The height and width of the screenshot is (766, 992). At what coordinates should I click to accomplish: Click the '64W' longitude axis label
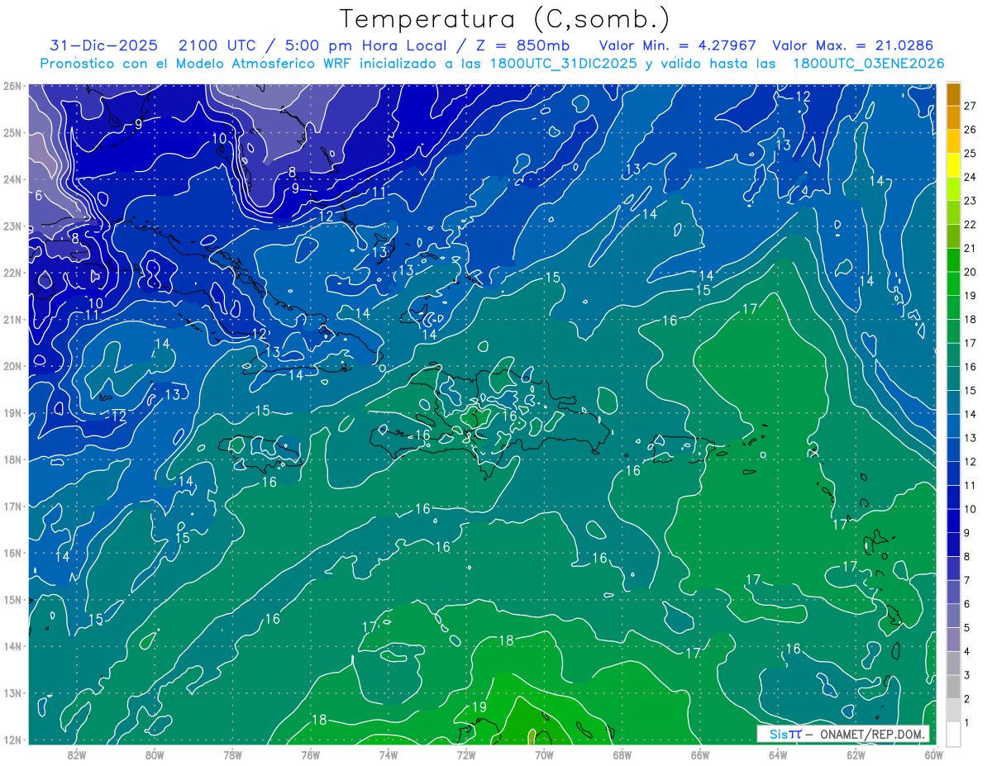point(778,754)
